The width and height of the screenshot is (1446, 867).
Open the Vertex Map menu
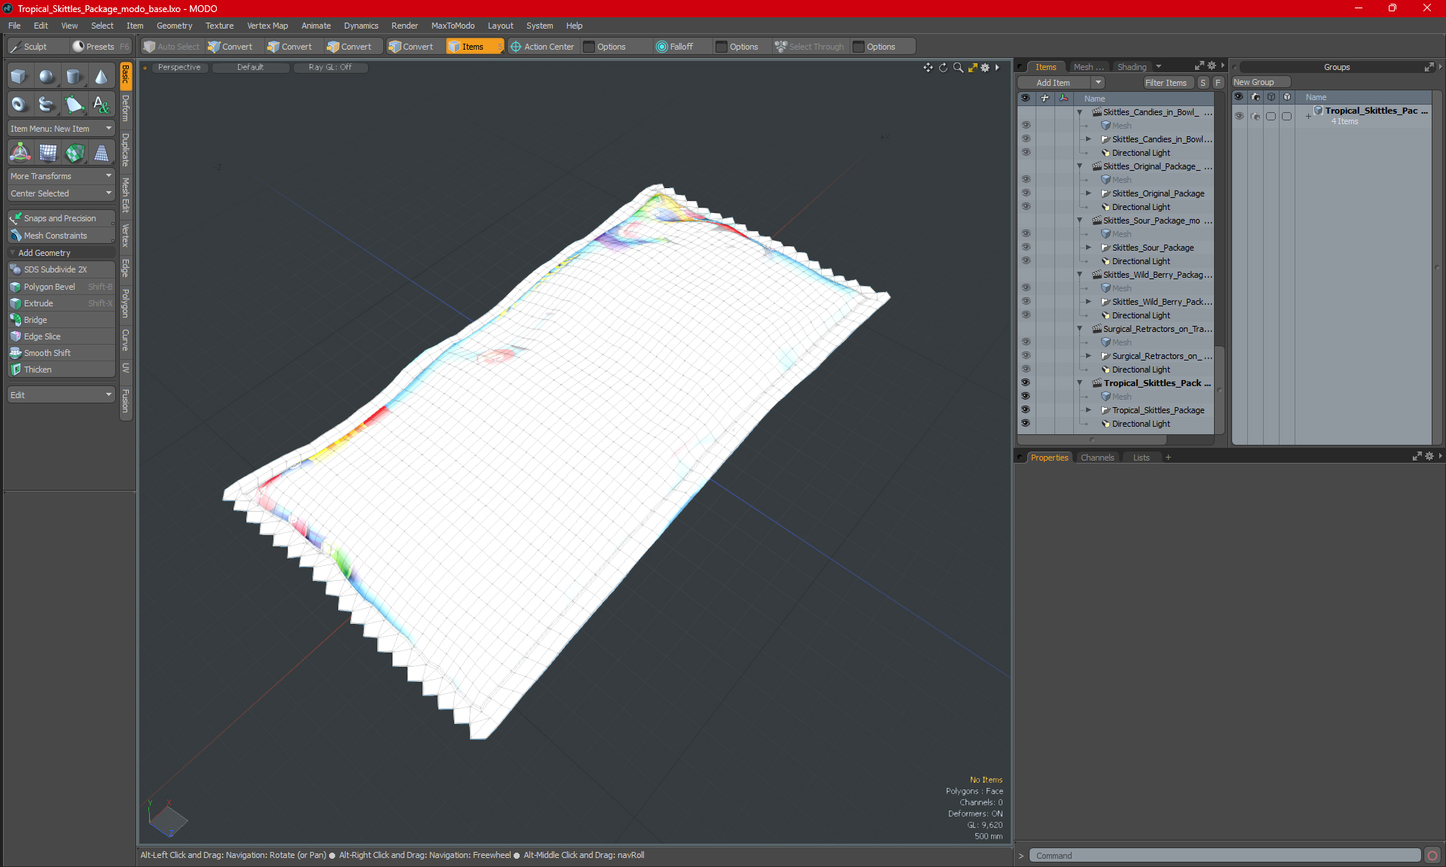point(267,26)
